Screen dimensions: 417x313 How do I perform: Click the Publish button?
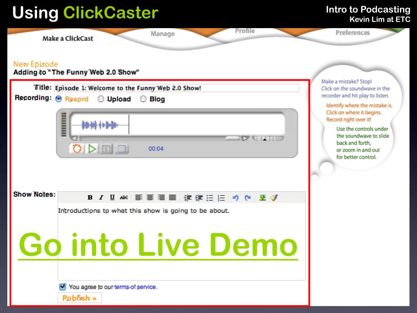(79, 298)
